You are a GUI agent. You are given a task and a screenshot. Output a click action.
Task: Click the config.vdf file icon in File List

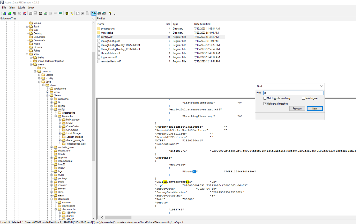pos(99,37)
